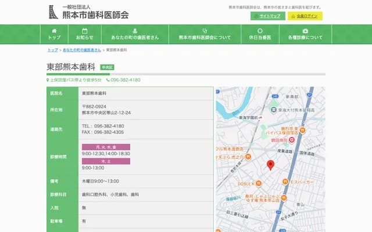The width and height of the screenshot is (372, 232).
Task: Click the 天ぷら 虎之介 restaurant pin
Action: 248,157
